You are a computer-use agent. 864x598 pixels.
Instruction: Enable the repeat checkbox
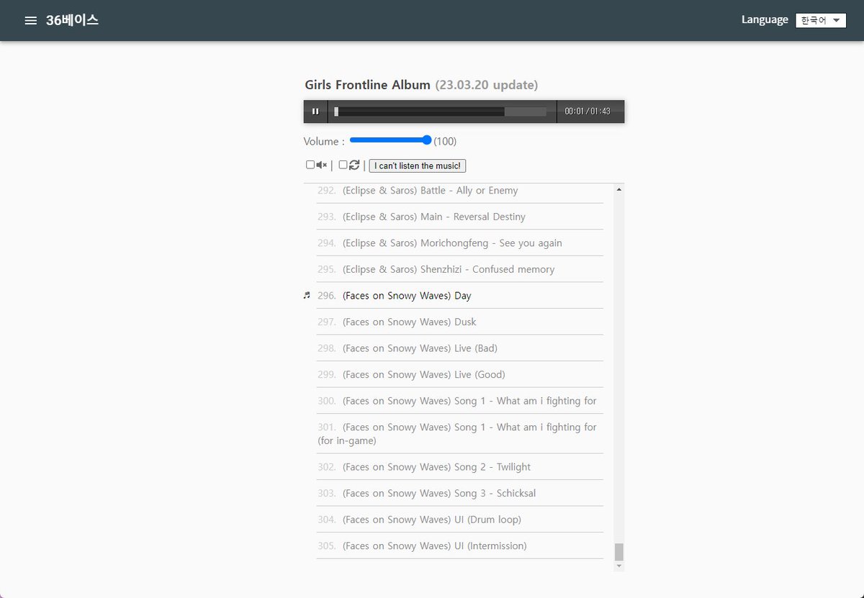click(343, 165)
